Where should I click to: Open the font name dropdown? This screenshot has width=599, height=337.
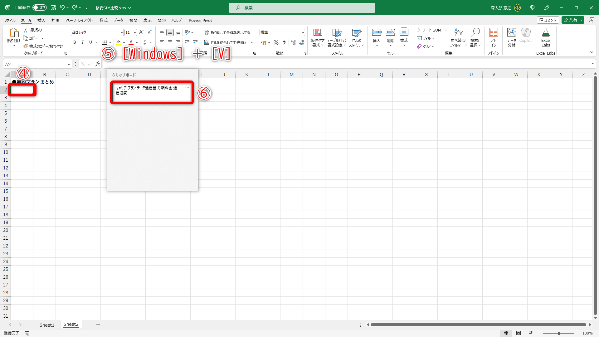[x=121, y=32]
